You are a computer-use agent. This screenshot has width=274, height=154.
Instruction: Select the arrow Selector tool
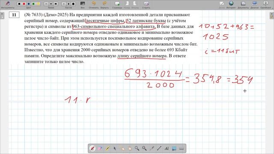(115, 148)
